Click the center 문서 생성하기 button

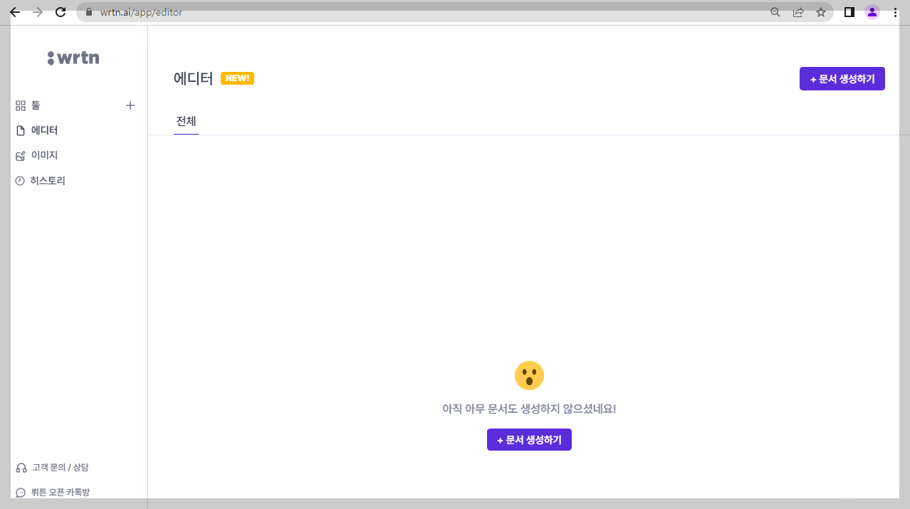(529, 439)
